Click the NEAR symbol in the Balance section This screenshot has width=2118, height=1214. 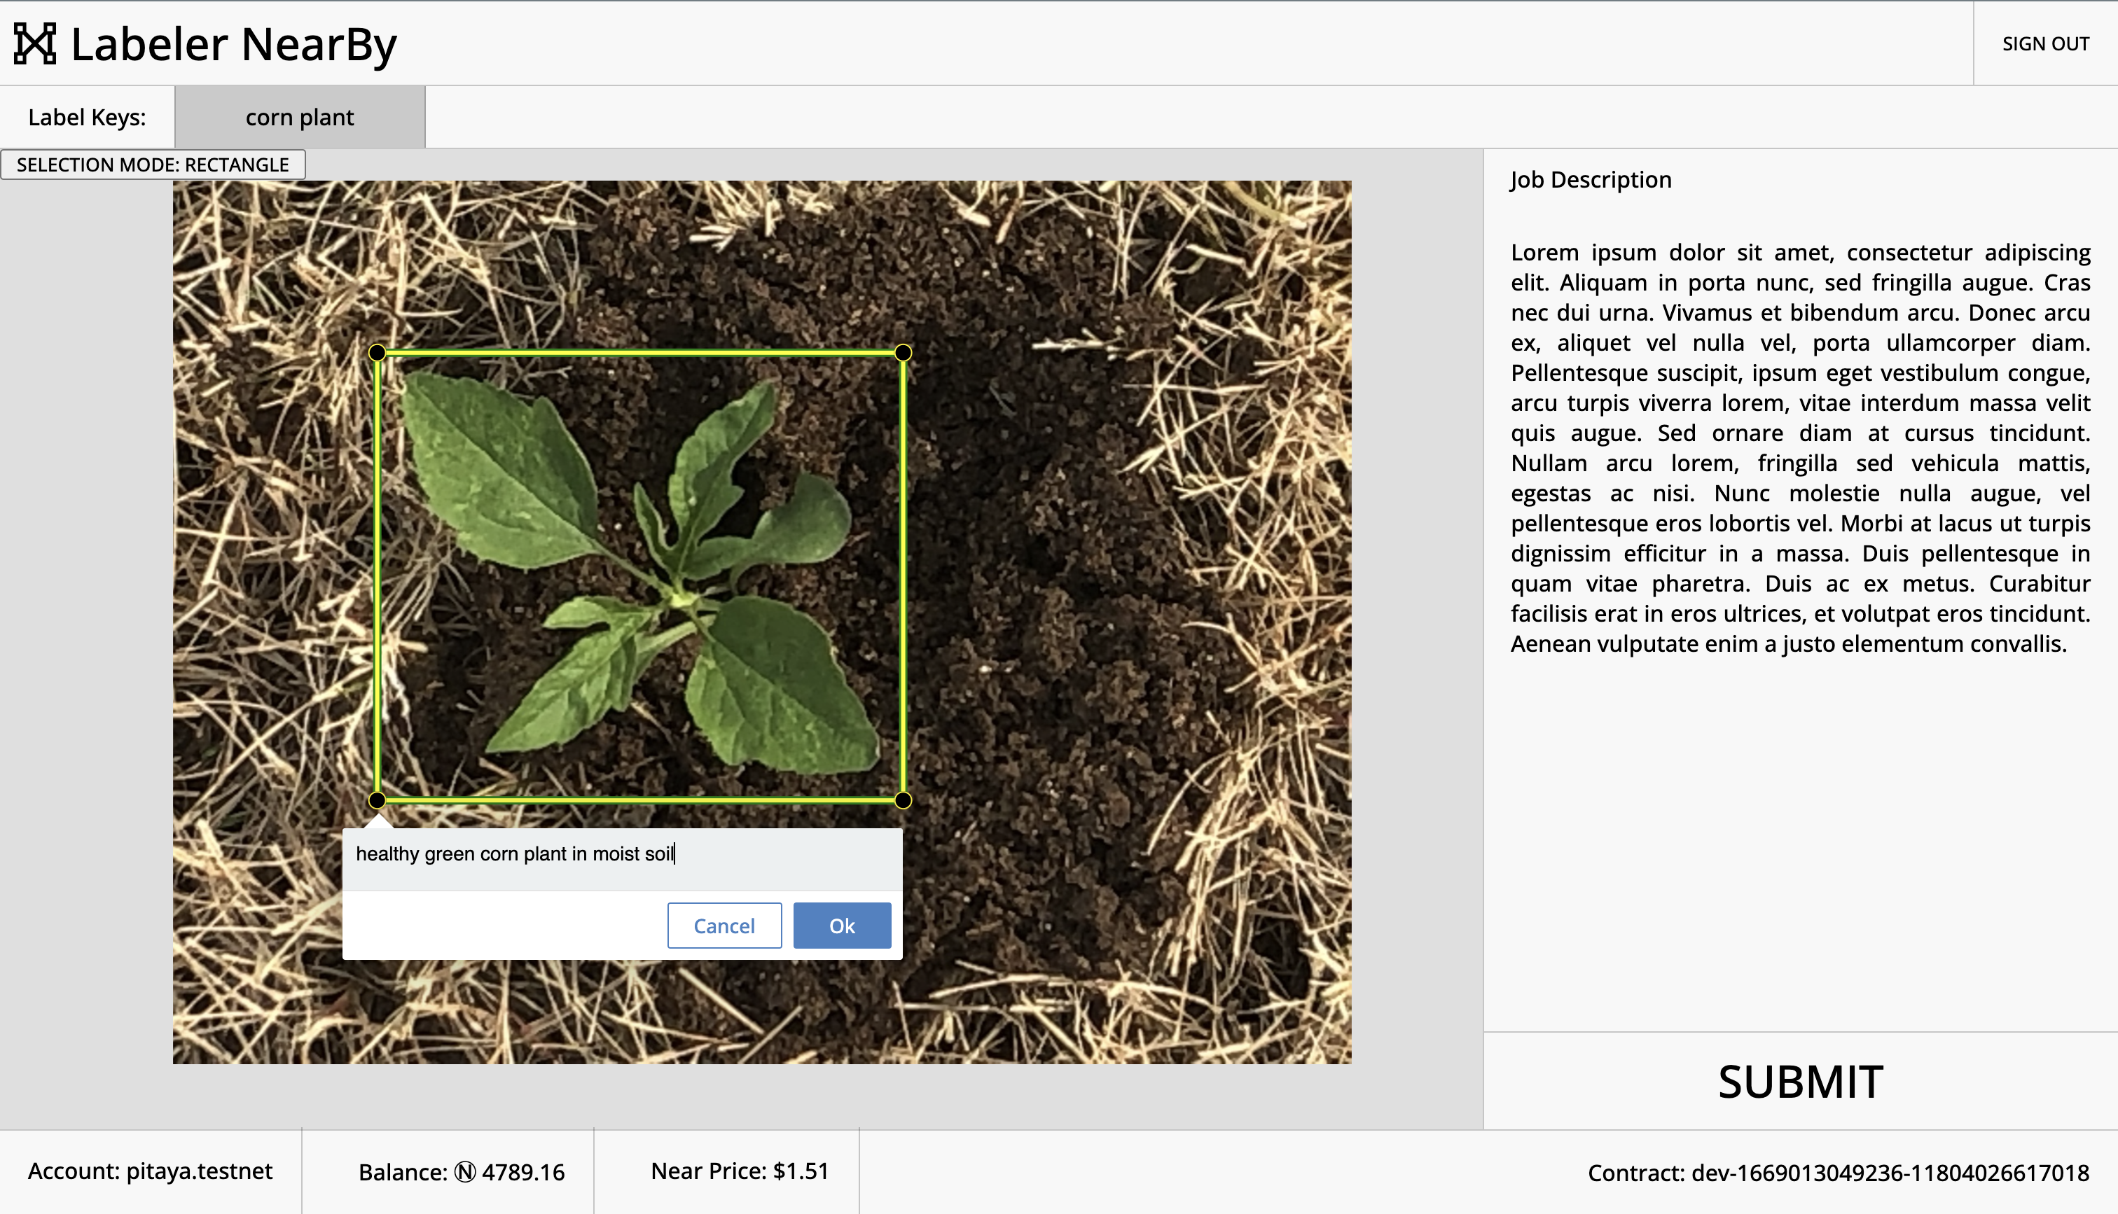click(465, 1172)
